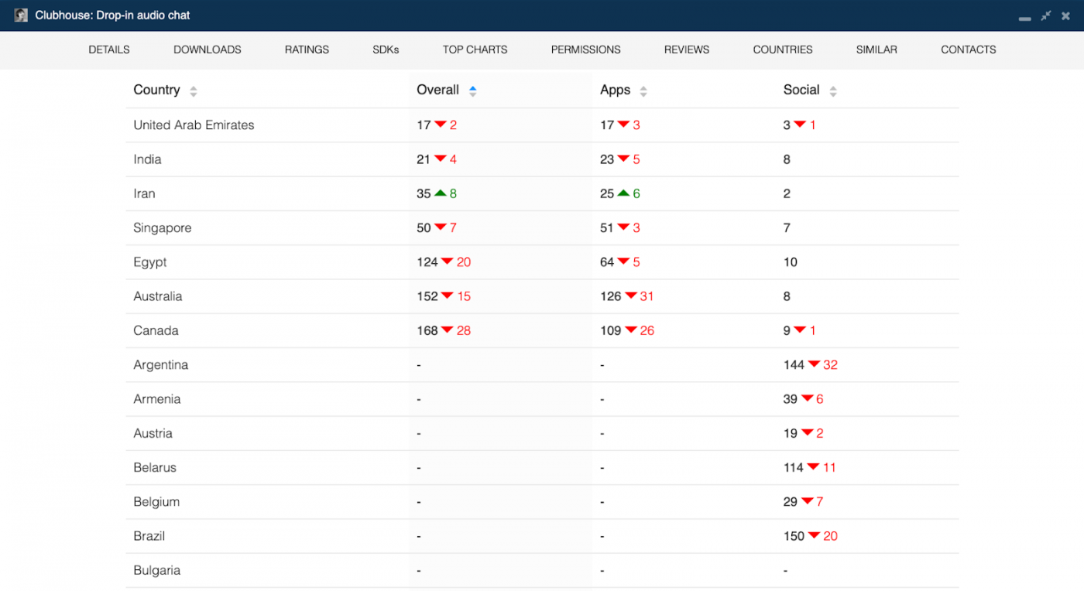Viewport: 1084px width, 591px height.
Task: Click the Country column header label
Action: (156, 90)
